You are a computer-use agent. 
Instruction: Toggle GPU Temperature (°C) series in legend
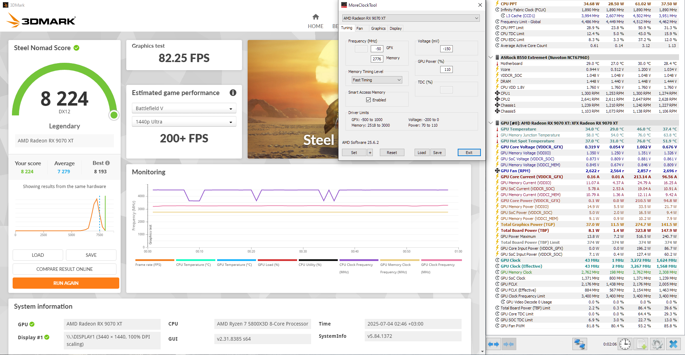click(x=236, y=263)
